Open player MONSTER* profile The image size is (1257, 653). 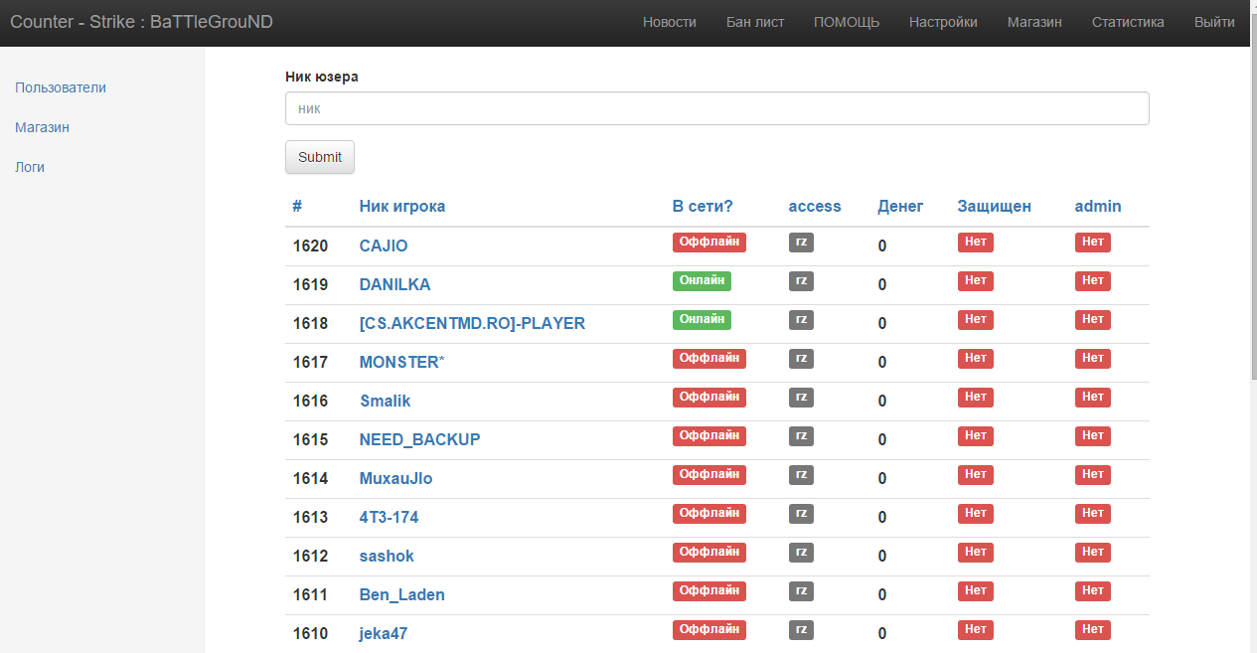click(402, 362)
